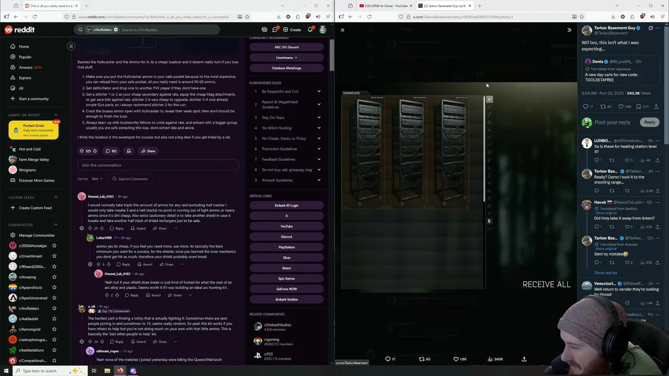Favorite r/Asmongold with the star
Screen dimensions: 669x376
click(54, 329)
